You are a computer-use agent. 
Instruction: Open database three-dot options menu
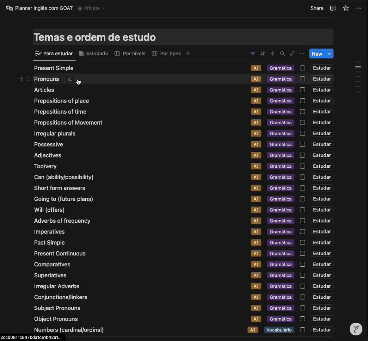click(x=302, y=54)
